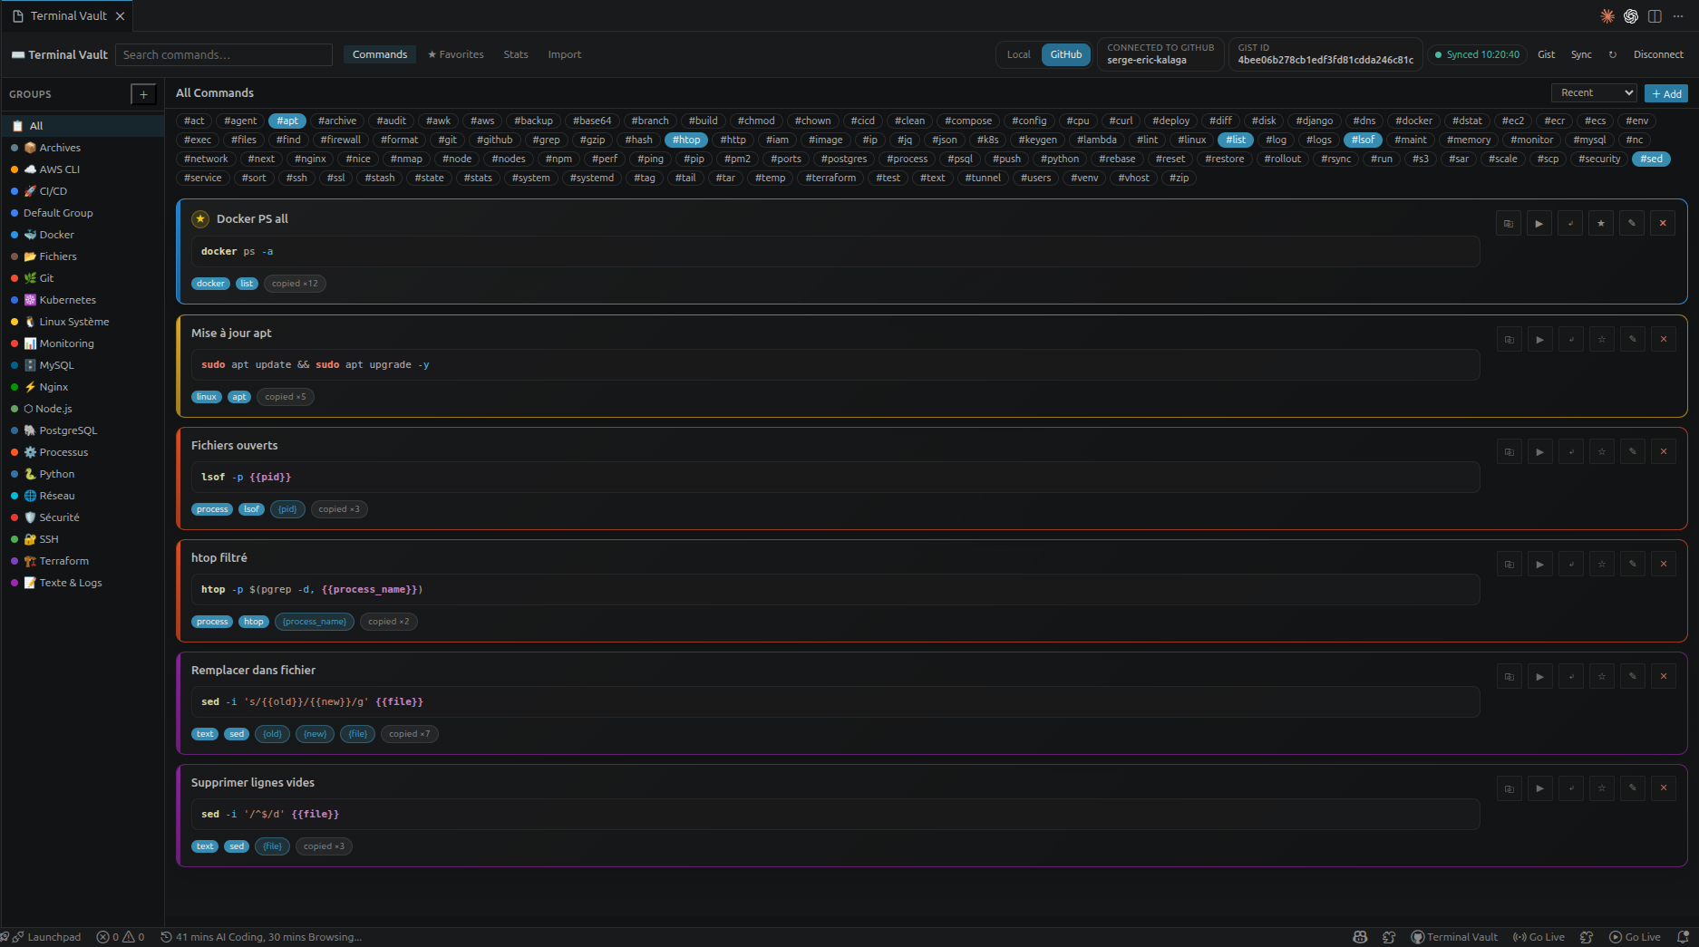
Task: Click the errors and warnings status indicator
Action: tap(121, 937)
